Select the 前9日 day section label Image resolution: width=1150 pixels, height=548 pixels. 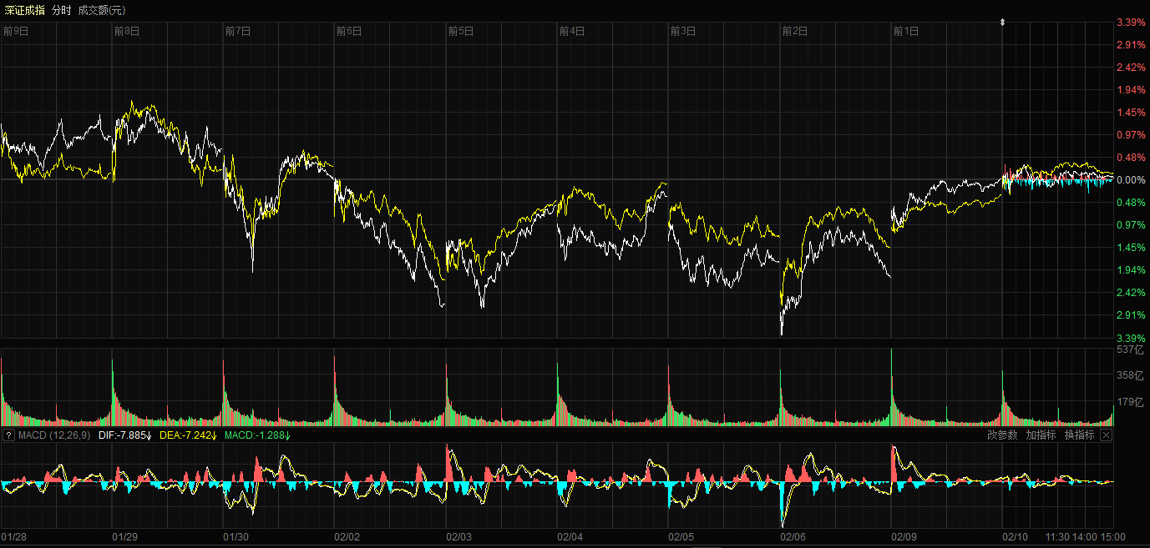pos(16,32)
